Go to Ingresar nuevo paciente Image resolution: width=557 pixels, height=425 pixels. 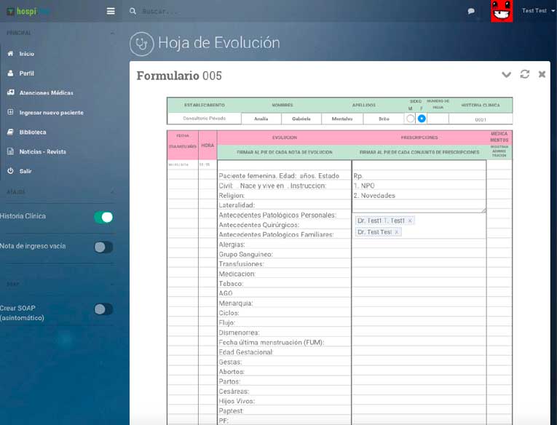[51, 113]
